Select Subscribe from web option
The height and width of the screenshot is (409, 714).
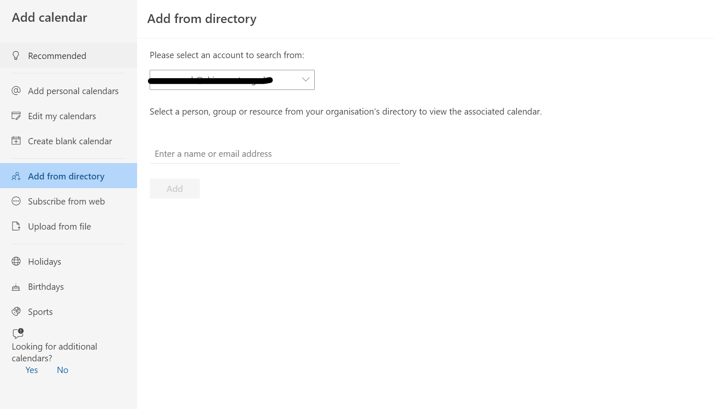(66, 201)
